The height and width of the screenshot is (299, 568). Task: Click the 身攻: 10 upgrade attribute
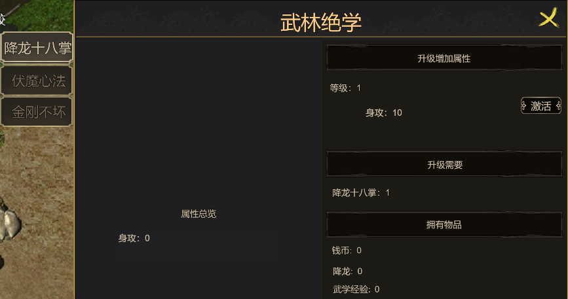tap(383, 113)
